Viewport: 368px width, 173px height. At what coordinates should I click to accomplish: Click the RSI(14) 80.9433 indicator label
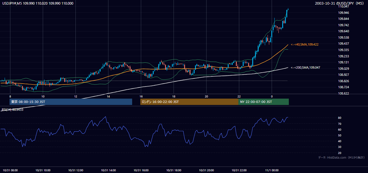pyautogui.click(x=12, y=110)
